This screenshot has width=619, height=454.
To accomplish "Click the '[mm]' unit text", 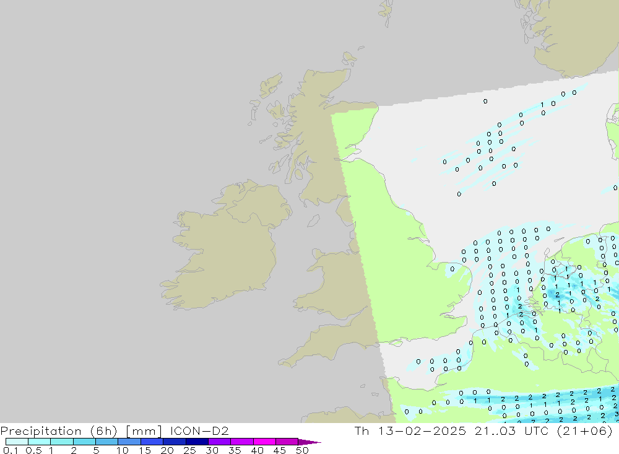I will click(x=144, y=431).
